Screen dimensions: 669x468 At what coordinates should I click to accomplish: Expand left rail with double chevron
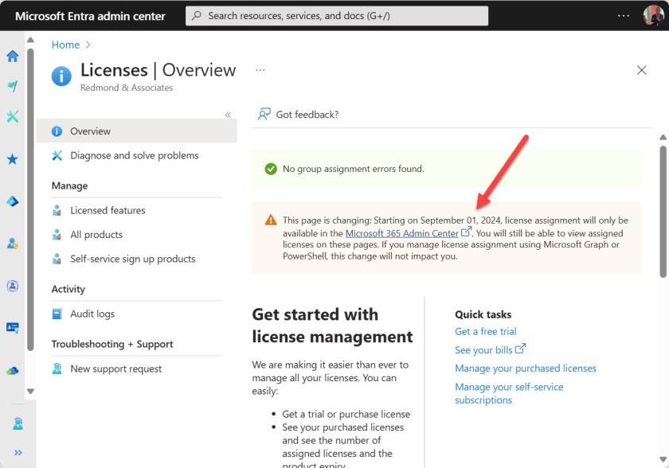coord(18,453)
